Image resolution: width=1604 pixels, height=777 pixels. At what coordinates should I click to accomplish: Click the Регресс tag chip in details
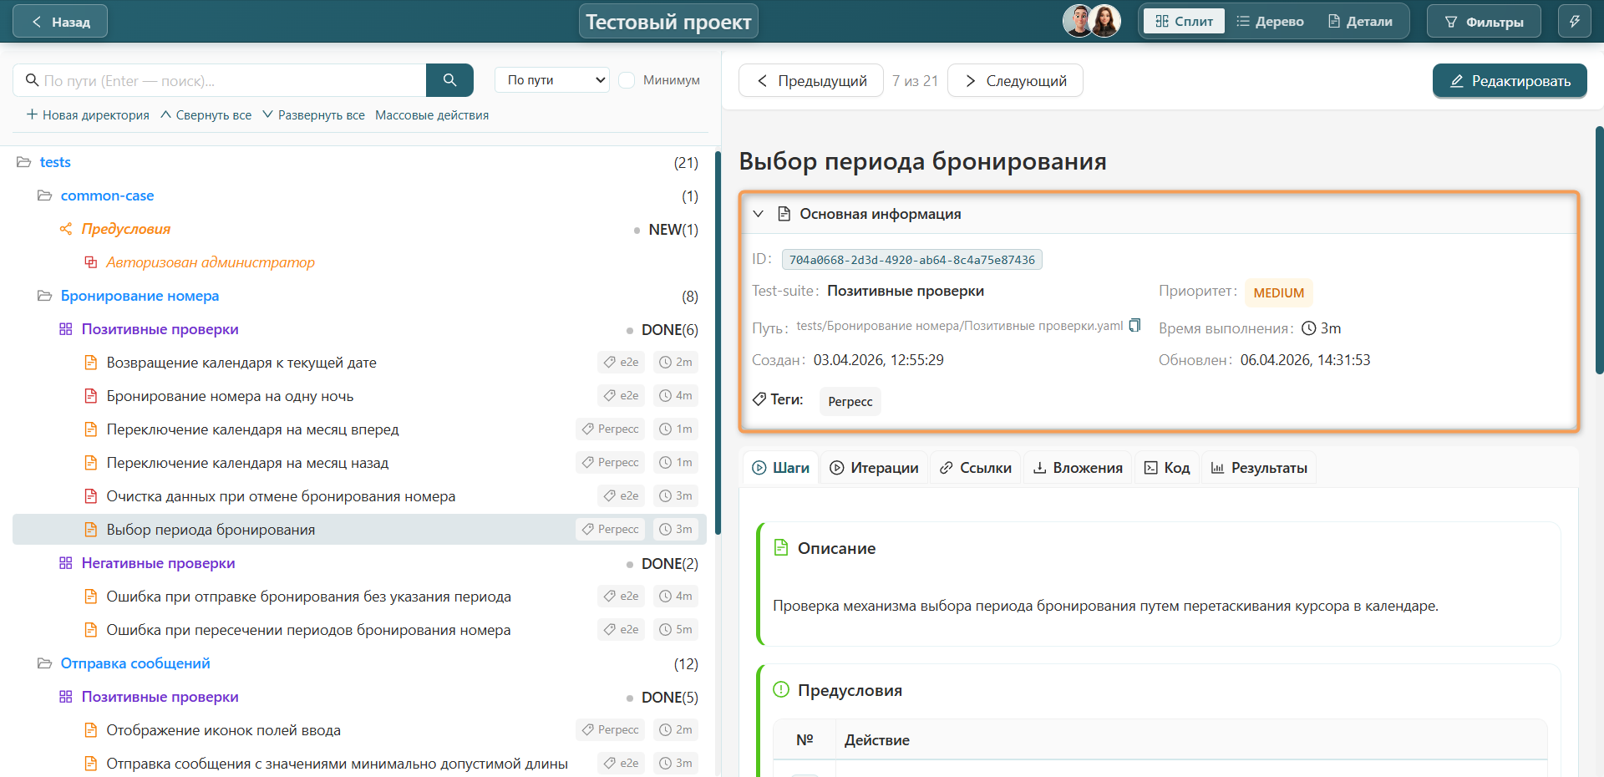point(850,402)
